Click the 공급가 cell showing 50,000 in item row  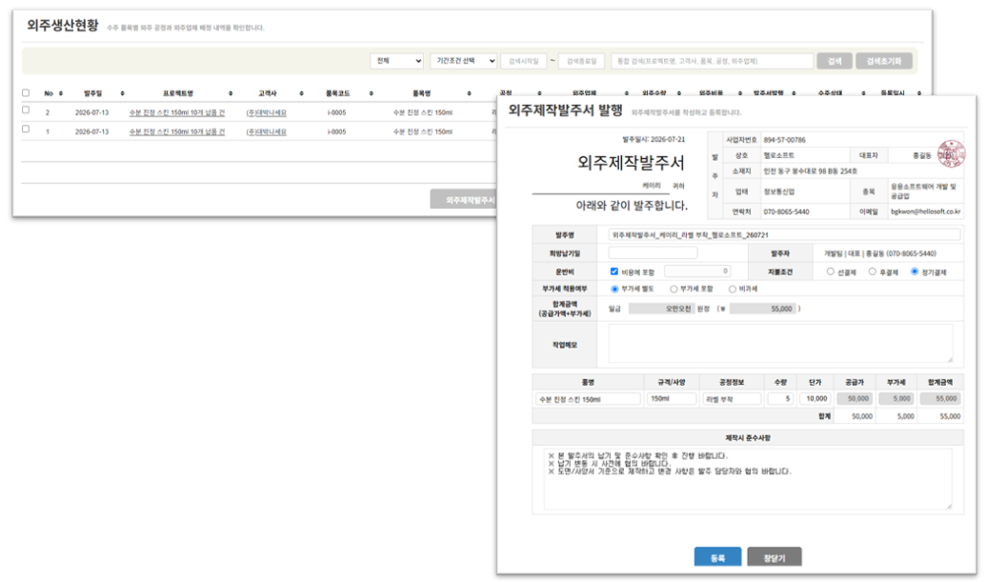pyautogui.click(x=855, y=398)
